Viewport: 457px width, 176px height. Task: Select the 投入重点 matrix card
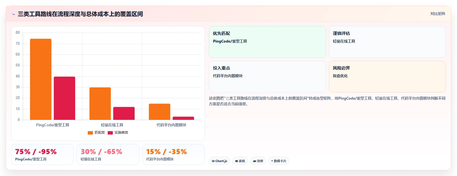pyautogui.click(x=267, y=77)
